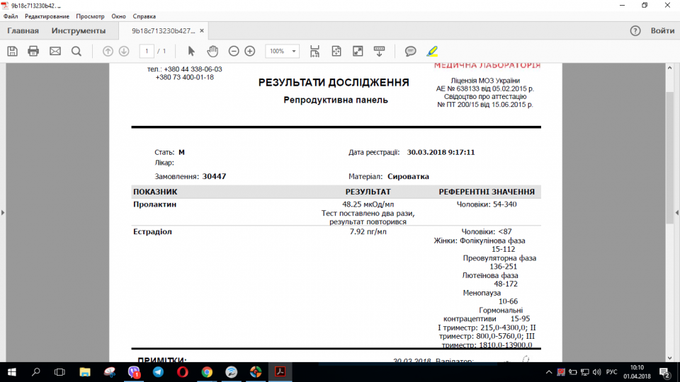Expand the left navigation pane arrow
This screenshot has height=382, width=680.
4,212
